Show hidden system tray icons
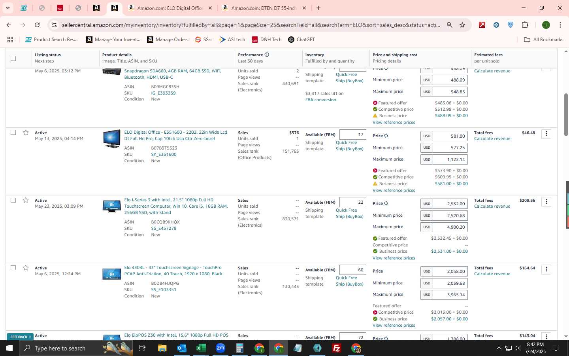This screenshot has height=356, width=569. 499,348
